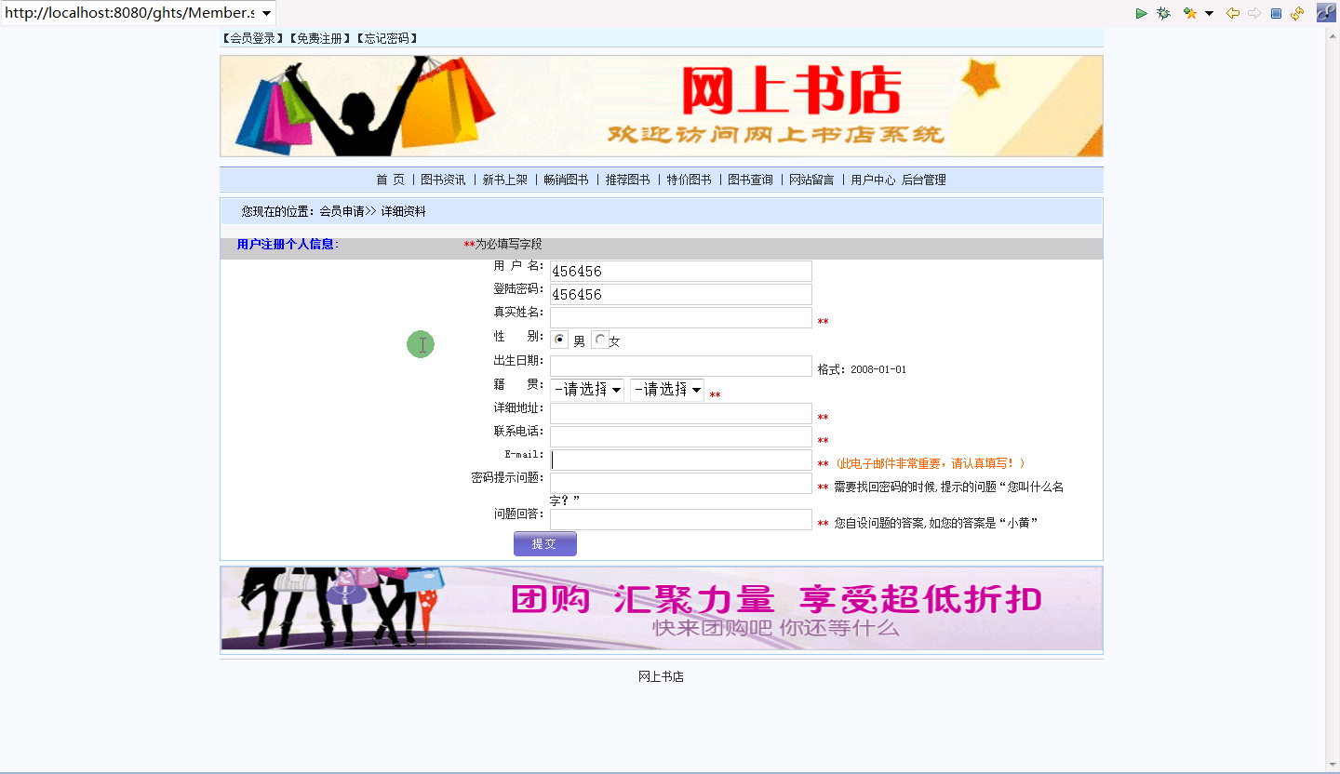Go back with the yellow left arrow
The width and height of the screenshot is (1340, 774).
1233,13
